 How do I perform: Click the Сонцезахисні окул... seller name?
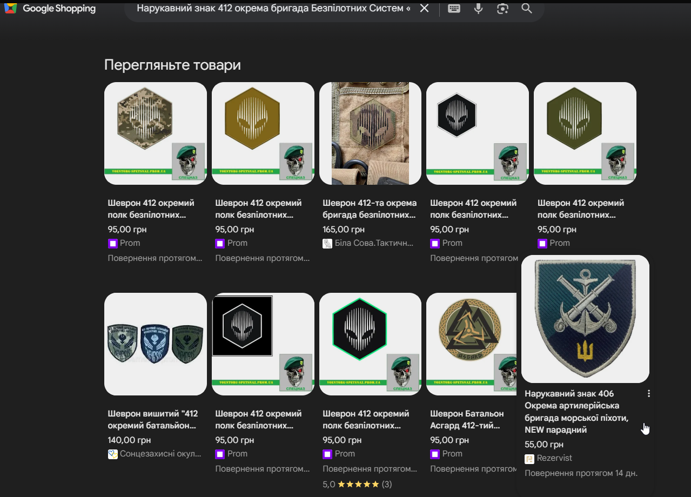tap(160, 454)
